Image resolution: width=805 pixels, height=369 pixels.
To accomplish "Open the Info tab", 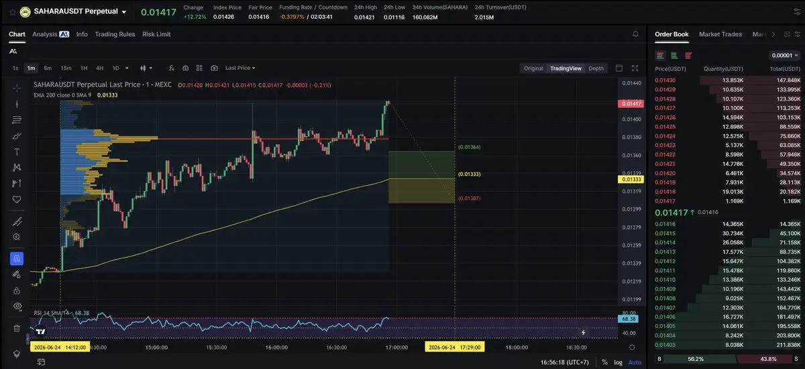I will pos(82,34).
